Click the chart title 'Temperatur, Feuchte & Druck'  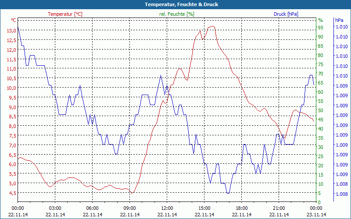click(x=181, y=4)
